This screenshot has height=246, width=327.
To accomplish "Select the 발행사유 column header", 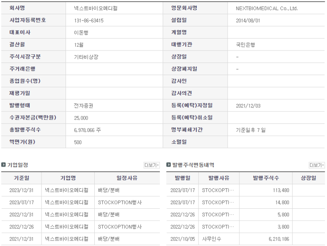I will tap(219, 178).
